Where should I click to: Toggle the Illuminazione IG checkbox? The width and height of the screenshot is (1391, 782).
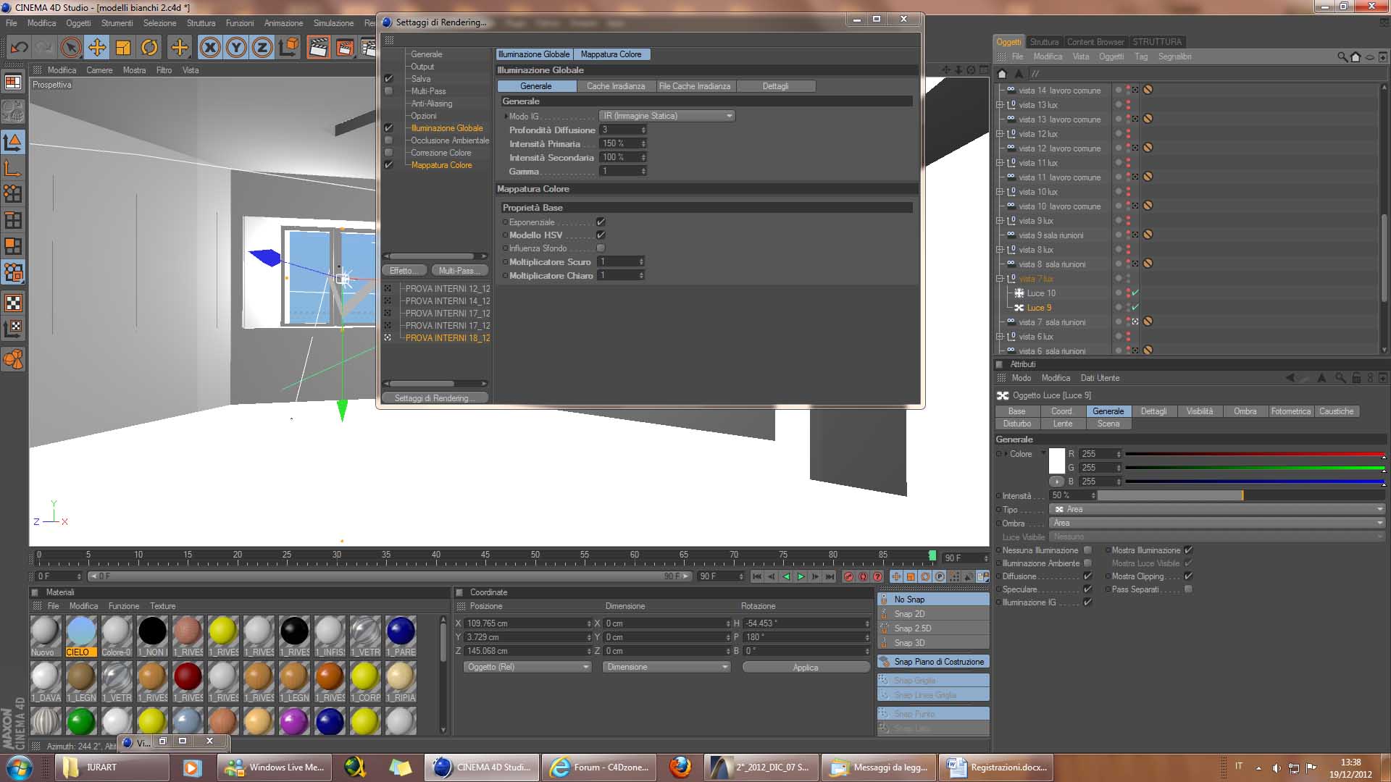(x=1087, y=602)
